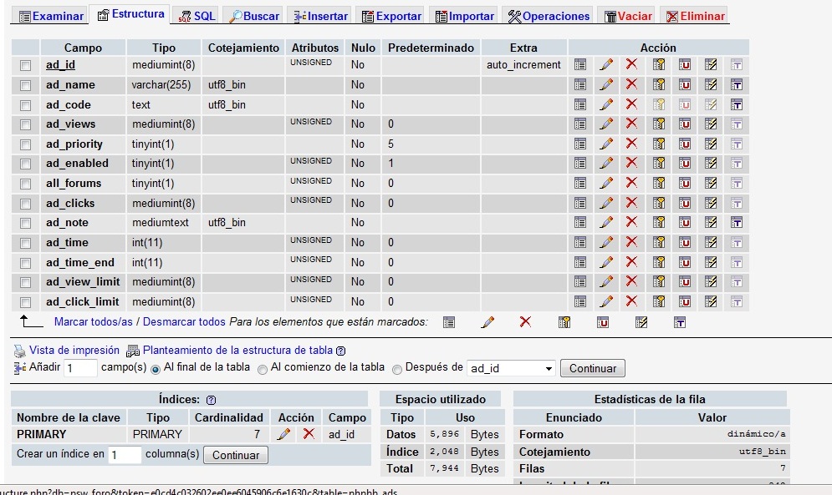Click 'Marcar todos/as' link
Screen dimensions: 832x495
[x=94, y=321]
